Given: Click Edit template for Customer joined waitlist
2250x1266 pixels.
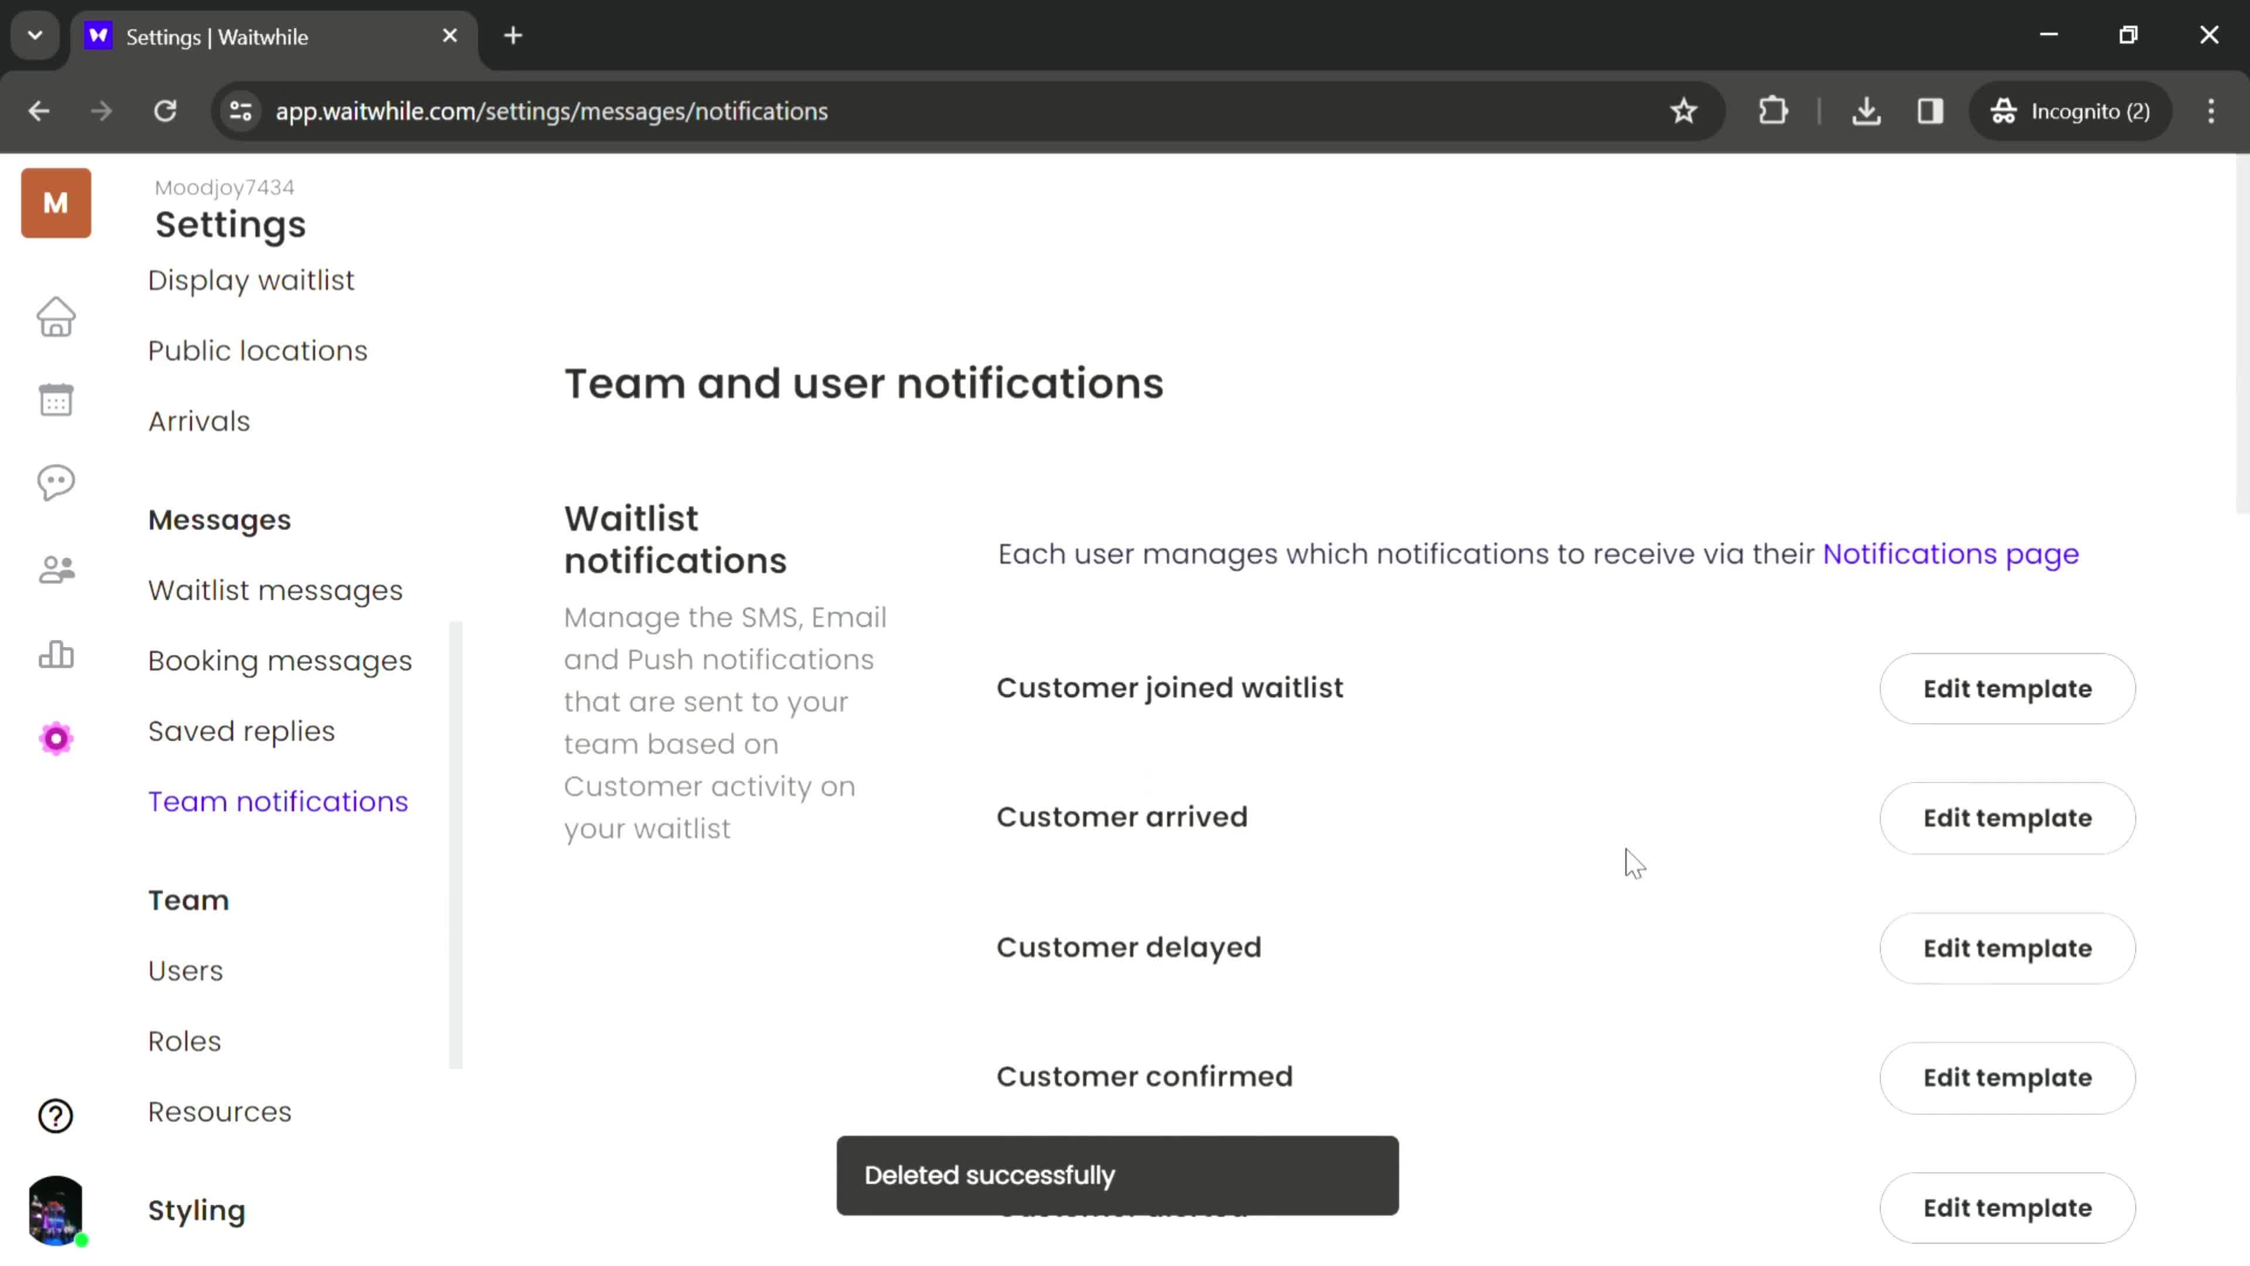Looking at the screenshot, I should (2007, 688).
